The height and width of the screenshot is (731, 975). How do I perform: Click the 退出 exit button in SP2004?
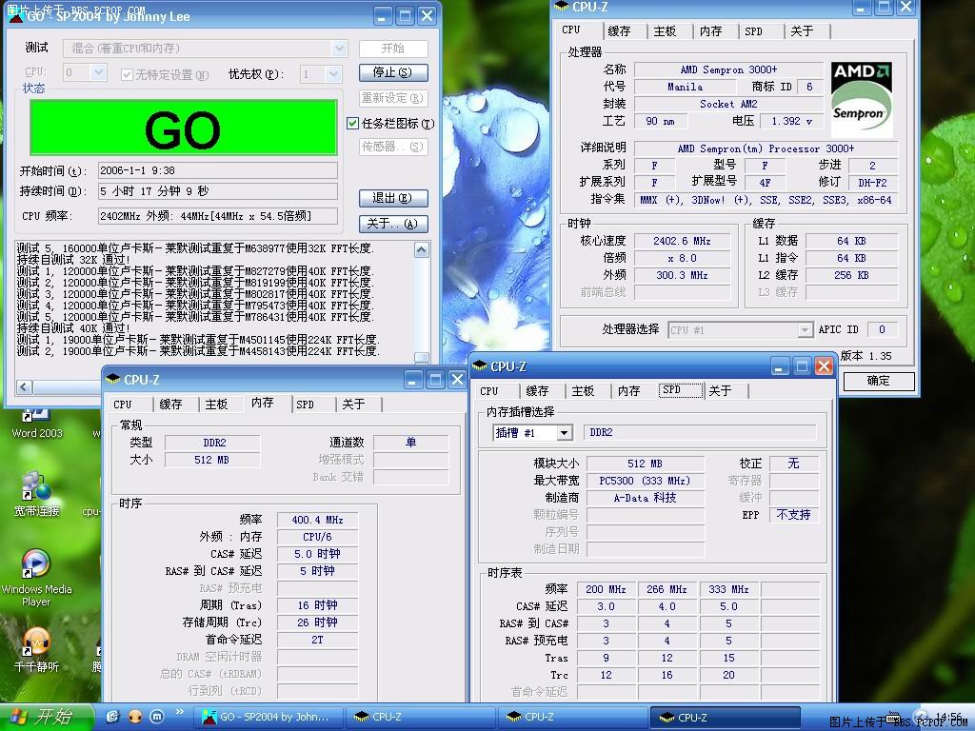[x=393, y=198]
